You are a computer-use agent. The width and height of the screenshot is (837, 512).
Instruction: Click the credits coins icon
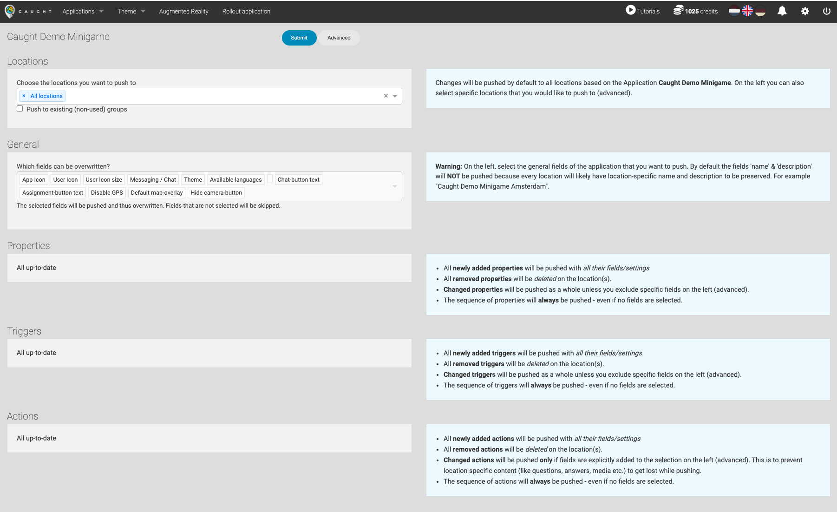(x=678, y=10)
